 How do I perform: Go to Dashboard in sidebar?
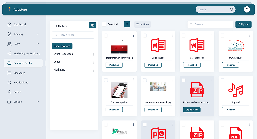click(x=20, y=25)
